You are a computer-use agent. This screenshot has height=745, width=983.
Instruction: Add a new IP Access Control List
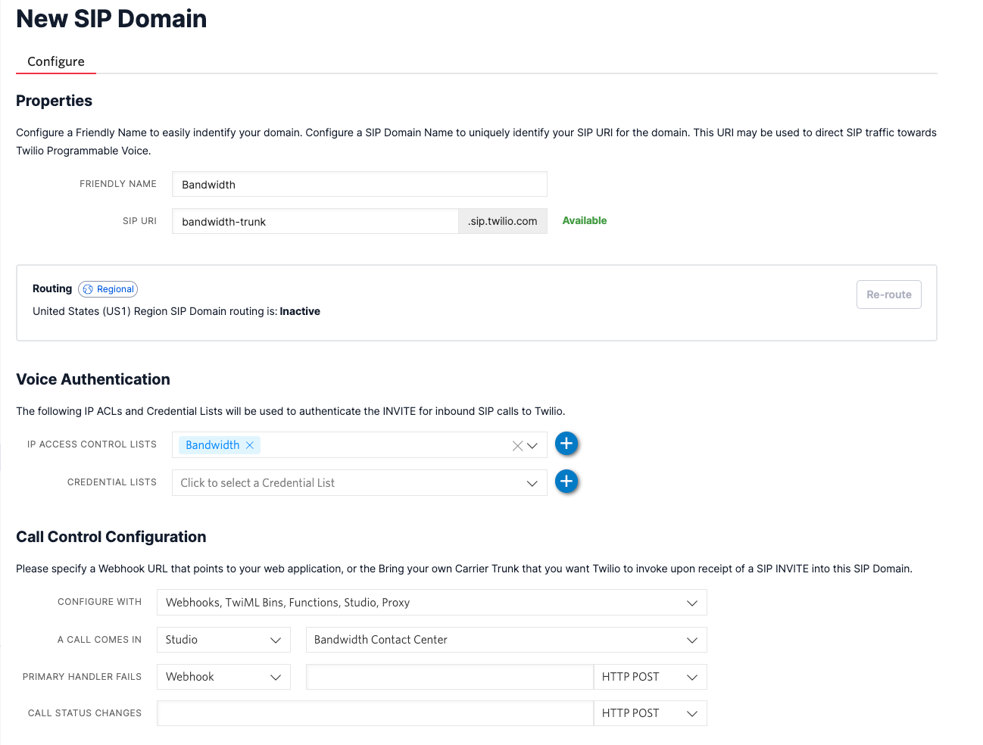pyautogui.click(x=566, y=444)
